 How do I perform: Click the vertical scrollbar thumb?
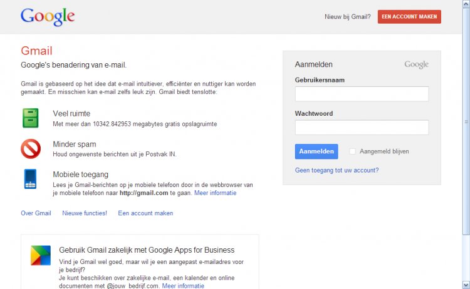[466, 122]
